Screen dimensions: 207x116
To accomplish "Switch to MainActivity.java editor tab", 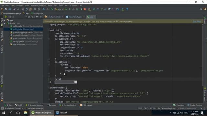I will 75,17.
